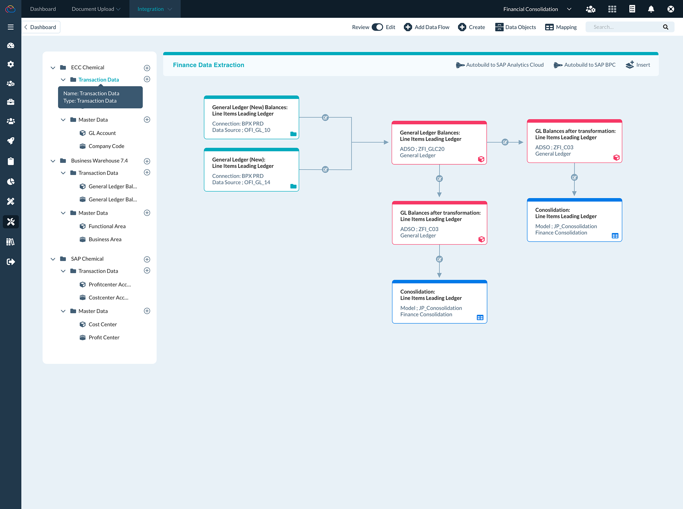Click edit icon on OFI_GL_10 connector
The image size is (683, 509).
tap(325, 117)
